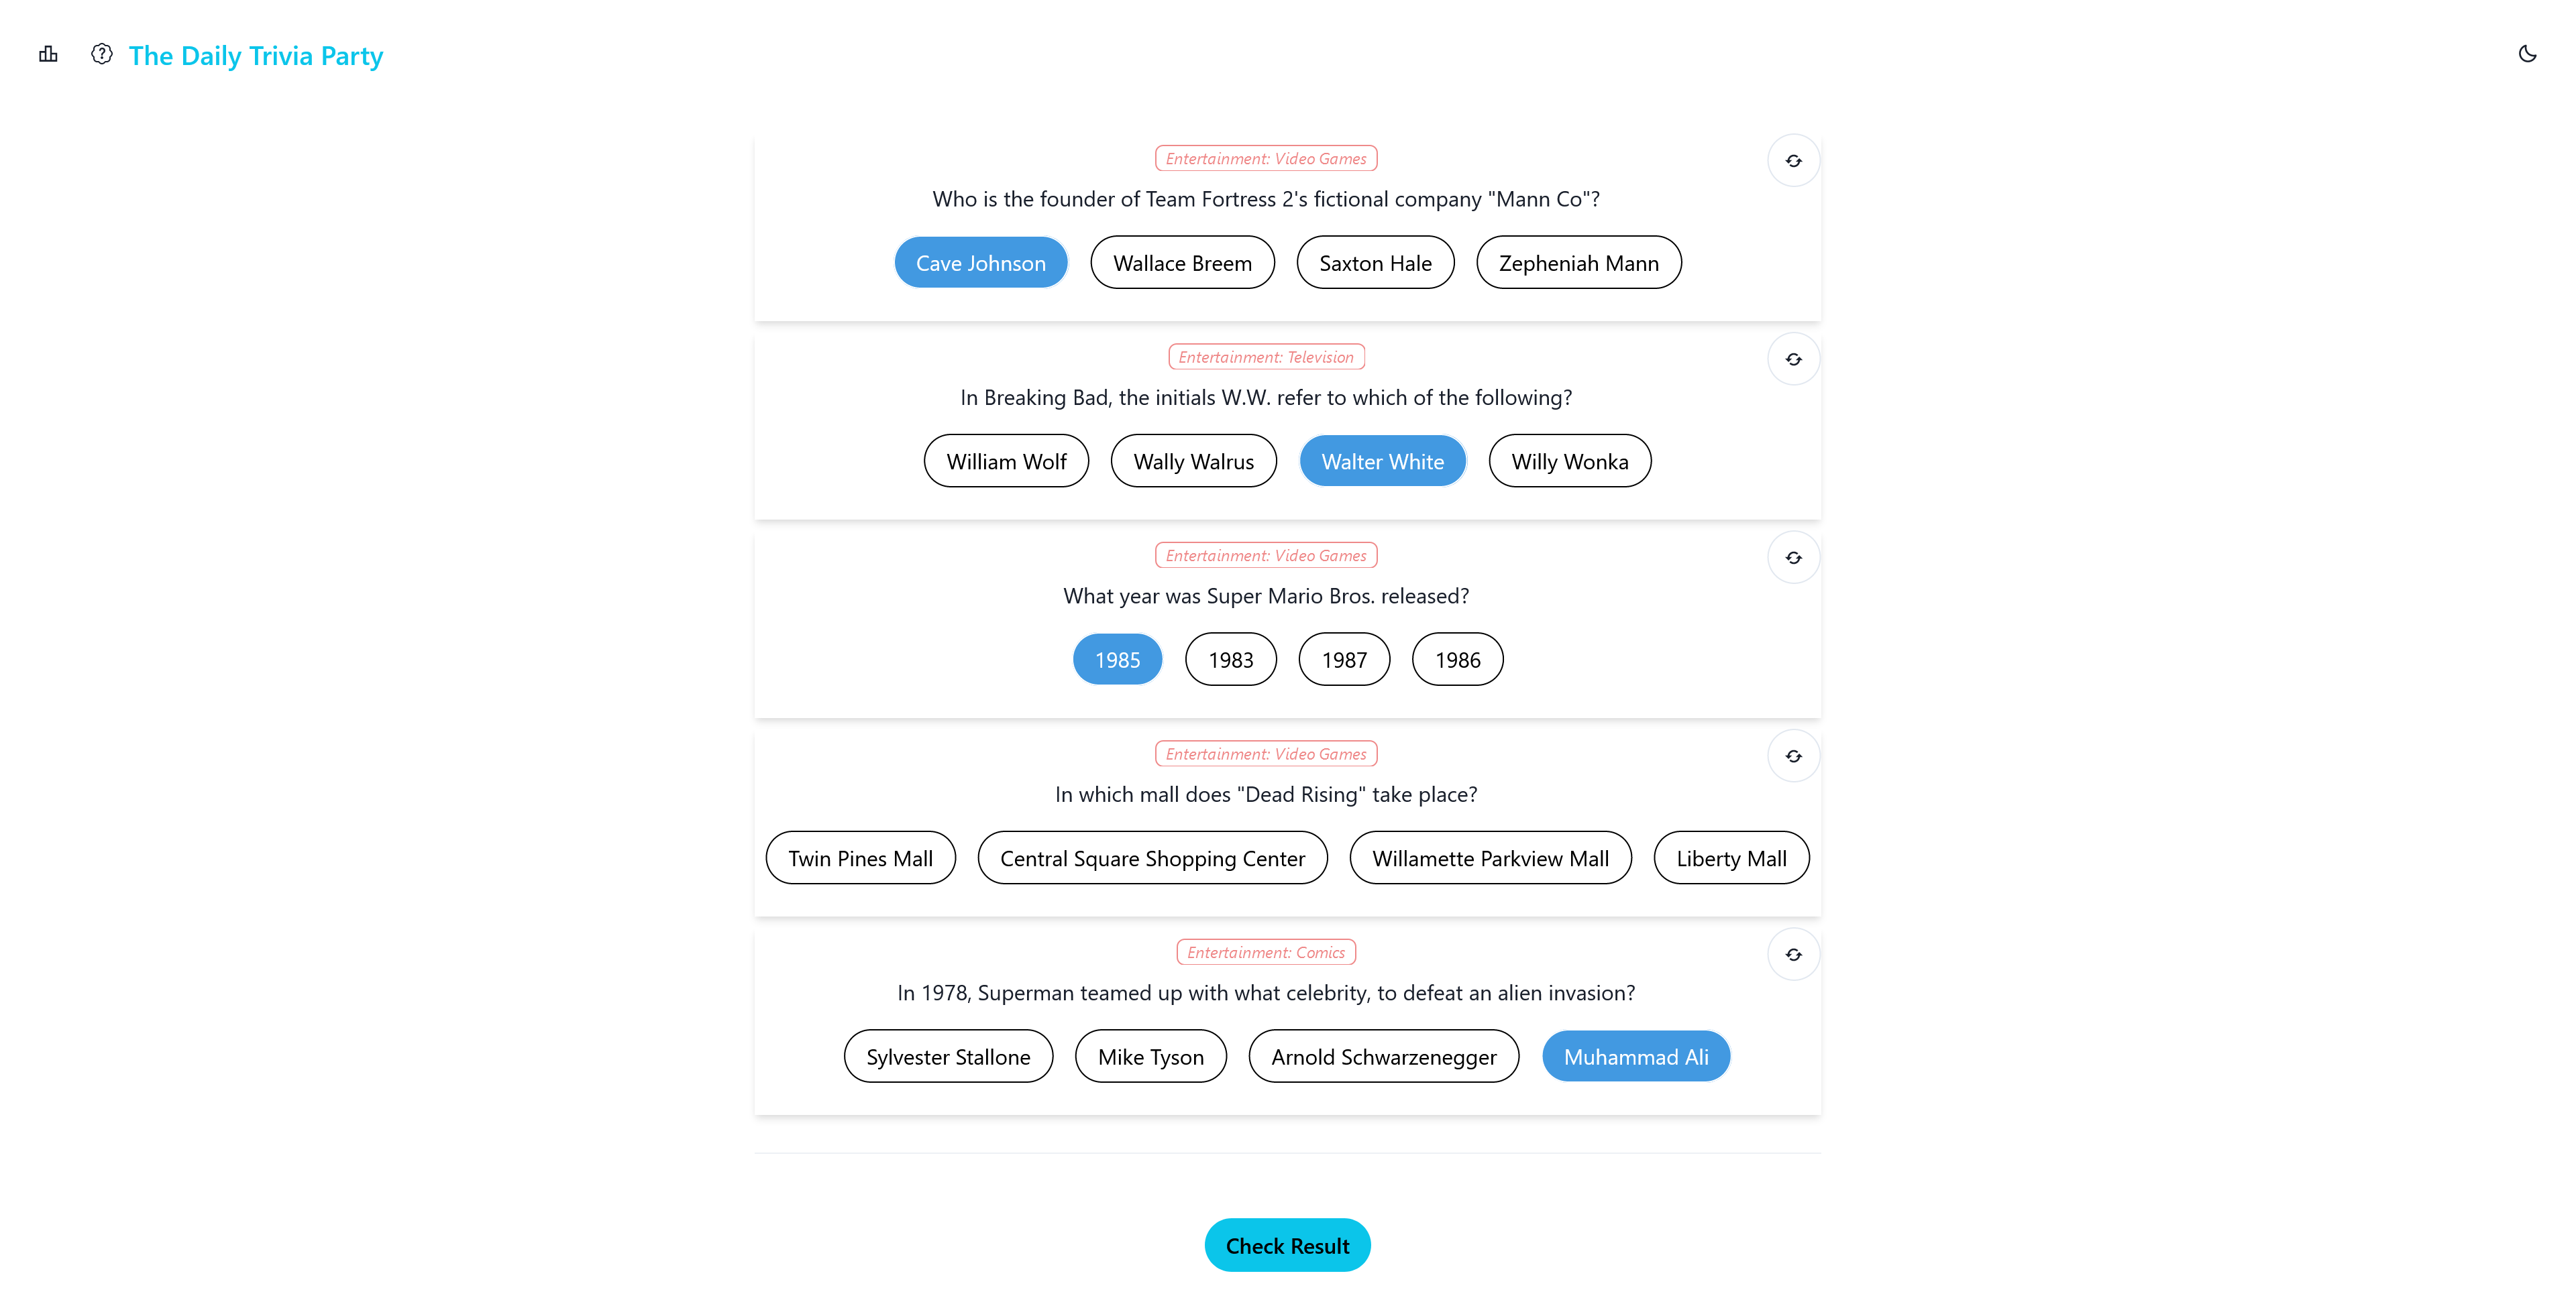Select Muhammad Ali answer option
This screenshot has width=2576, height=1298.
[1635, 1056]
